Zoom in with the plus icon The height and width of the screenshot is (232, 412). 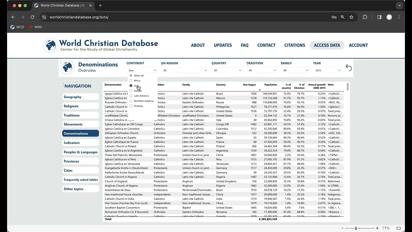(x=377, y=228)
